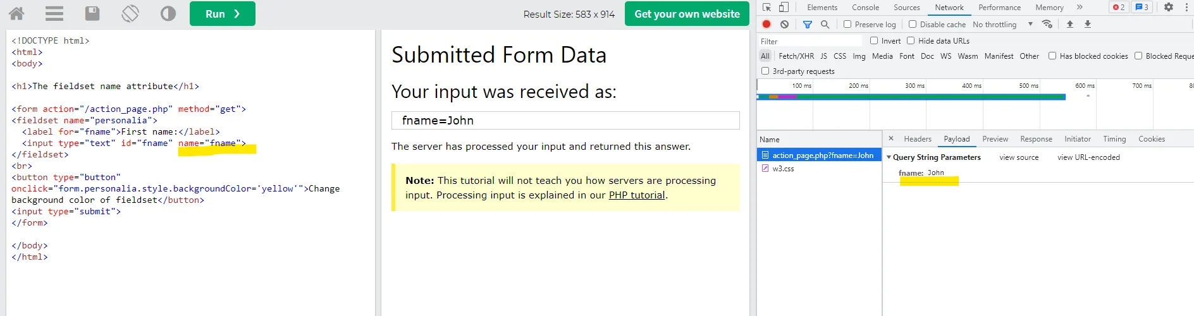Tick the Hide data URLs checkbox

(911, 40)
